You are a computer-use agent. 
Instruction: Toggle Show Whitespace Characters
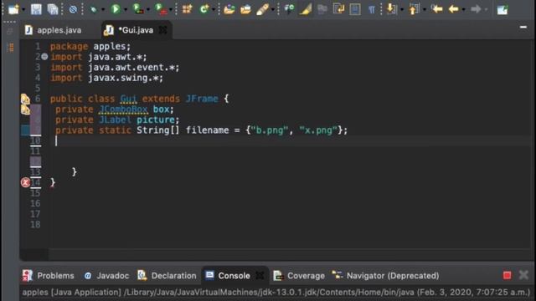(x=372, y=9)
